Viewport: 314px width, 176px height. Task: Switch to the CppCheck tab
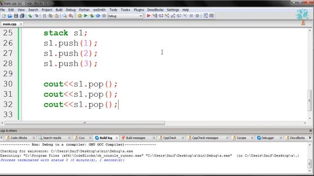[x=169, y=138]
